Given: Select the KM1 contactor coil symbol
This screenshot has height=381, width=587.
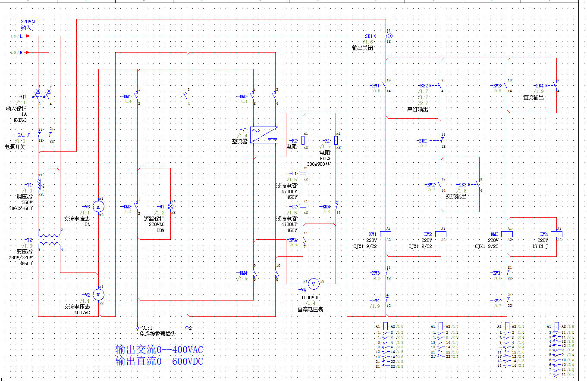Looking at the screenshot, I should point(386,234).
